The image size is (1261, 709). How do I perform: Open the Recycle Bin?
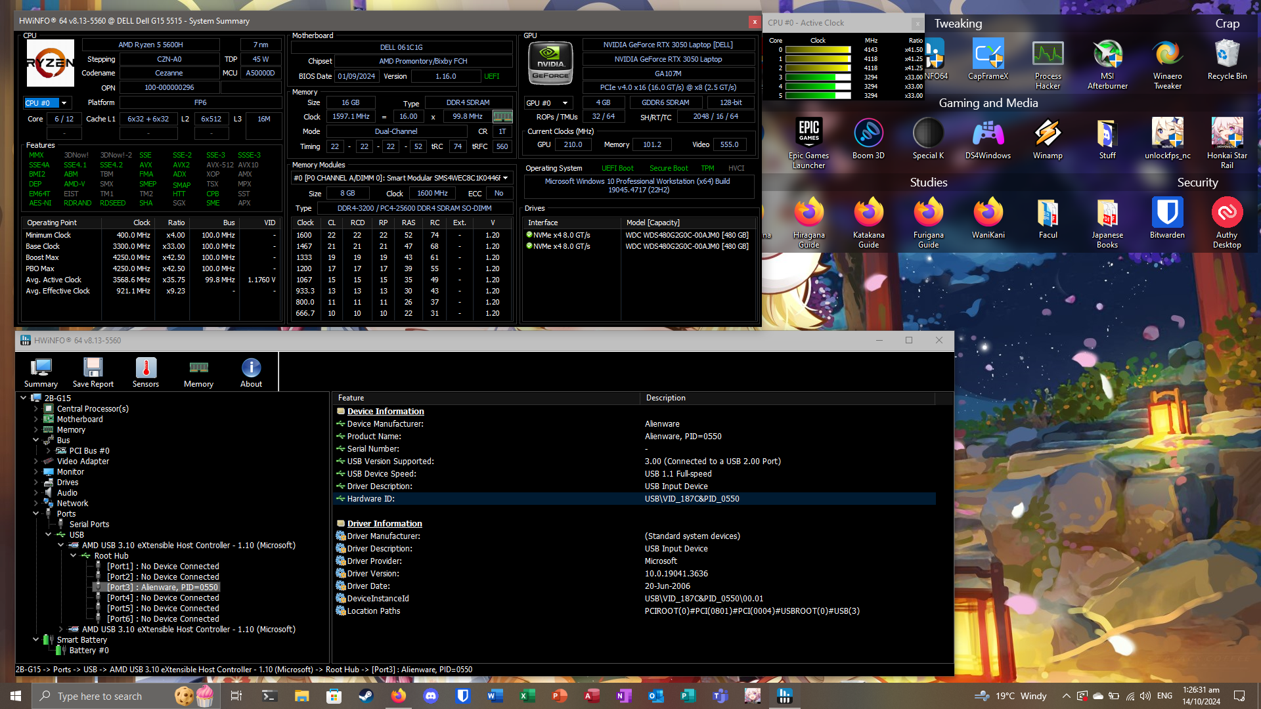pyautogui.click(x=1227, y=60)
